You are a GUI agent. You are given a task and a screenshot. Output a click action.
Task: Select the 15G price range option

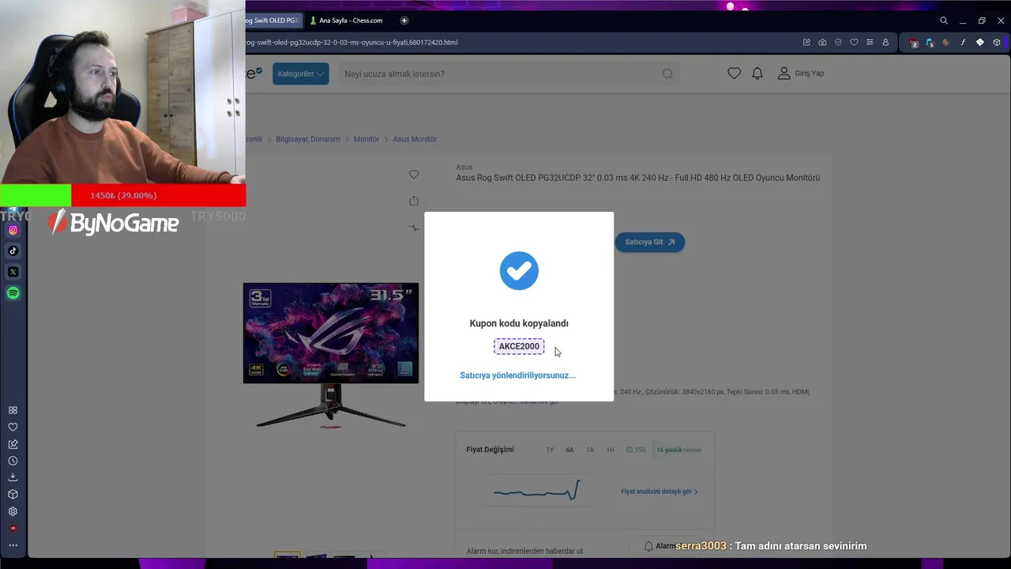pos(636,450)
